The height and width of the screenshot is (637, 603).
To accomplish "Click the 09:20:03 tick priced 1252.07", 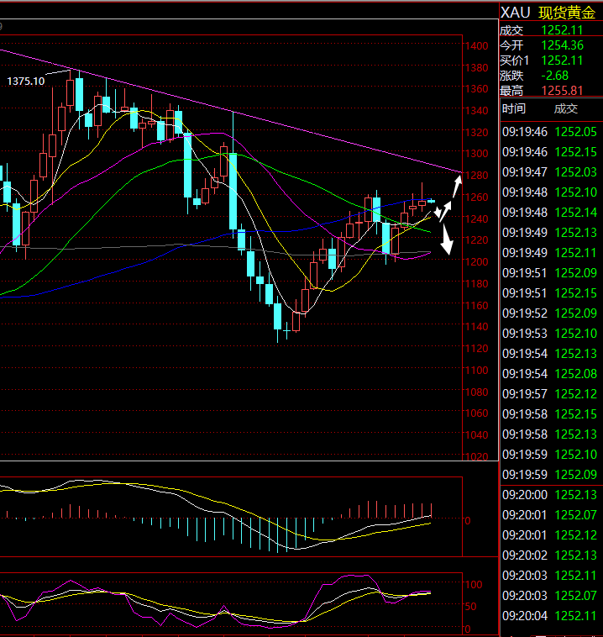I will pyautogui.click(x=549, y=596).
